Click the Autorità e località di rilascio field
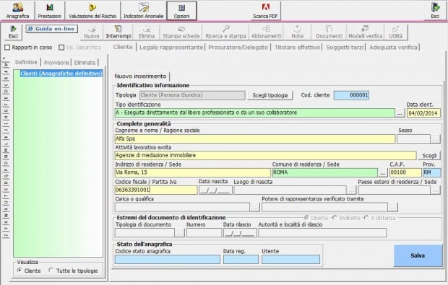 coord(322,233)
